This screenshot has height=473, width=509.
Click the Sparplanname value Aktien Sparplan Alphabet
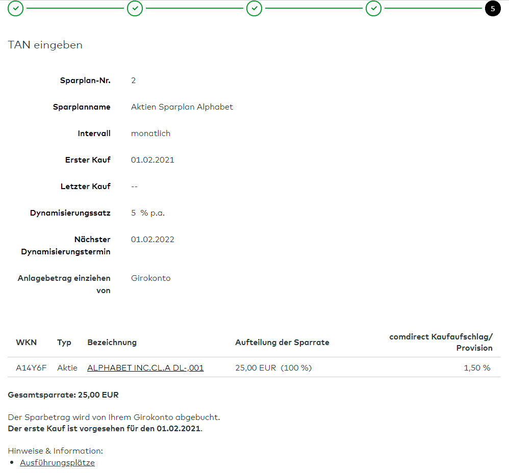pyautogui.click(x=182, y=107)
